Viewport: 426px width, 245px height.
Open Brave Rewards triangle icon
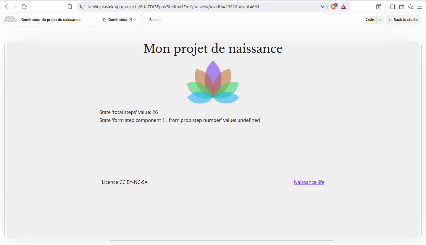coord(343,6)
